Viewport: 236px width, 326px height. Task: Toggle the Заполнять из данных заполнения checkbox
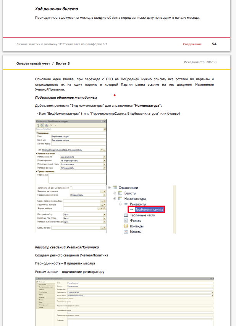(71, 188)
